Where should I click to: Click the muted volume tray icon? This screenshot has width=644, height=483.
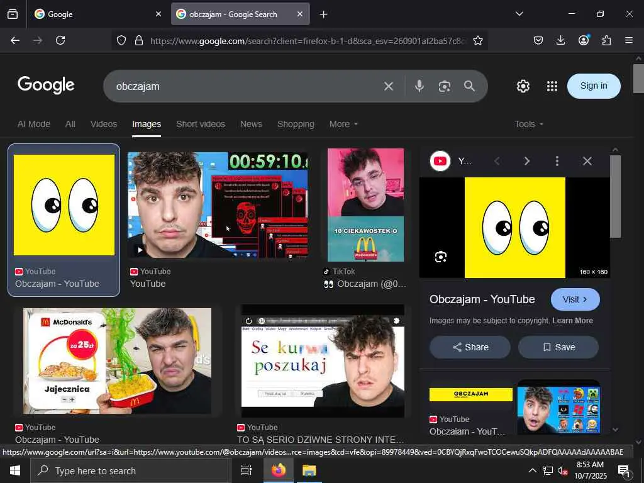(562, 470)
